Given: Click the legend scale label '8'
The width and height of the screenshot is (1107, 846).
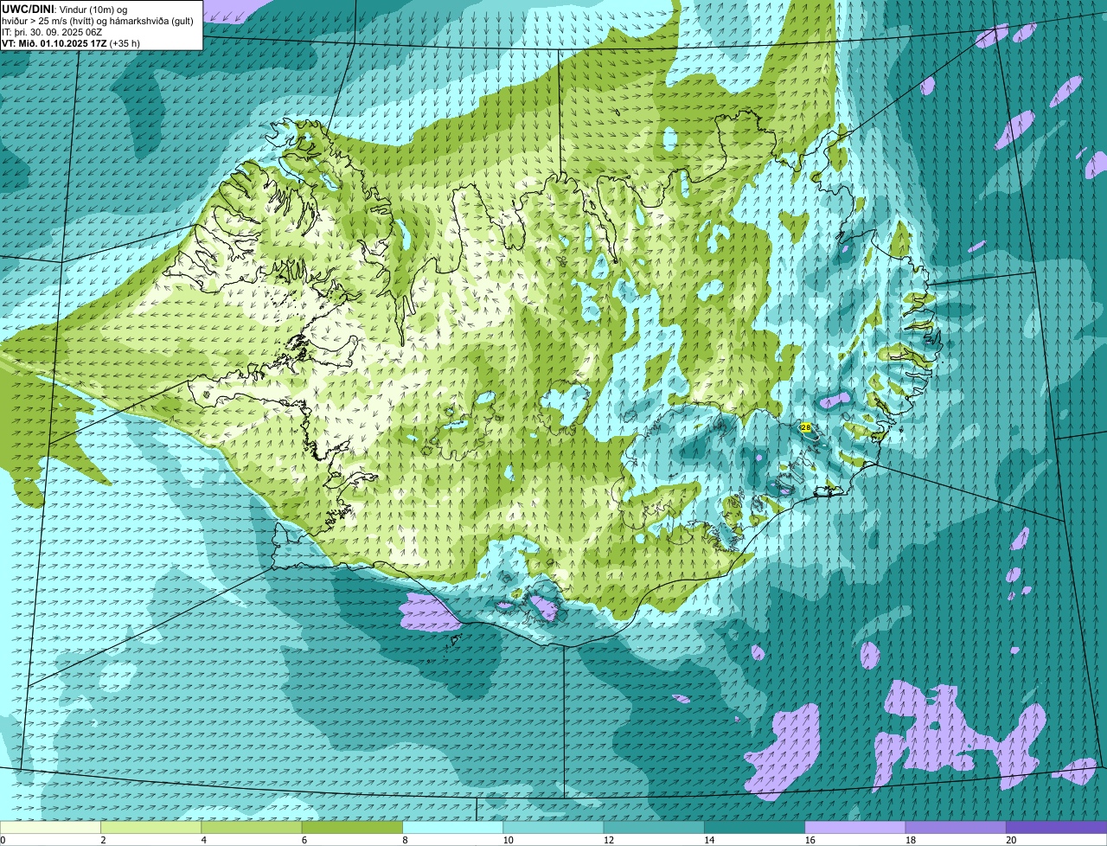Looking at the screenshot, I should 405,840.
